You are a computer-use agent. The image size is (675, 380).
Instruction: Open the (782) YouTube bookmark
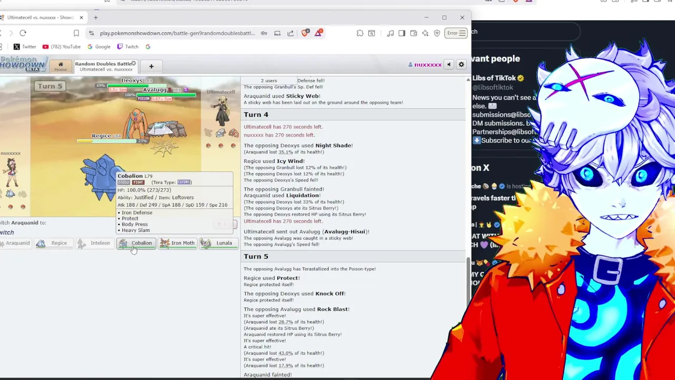(61, 47)
